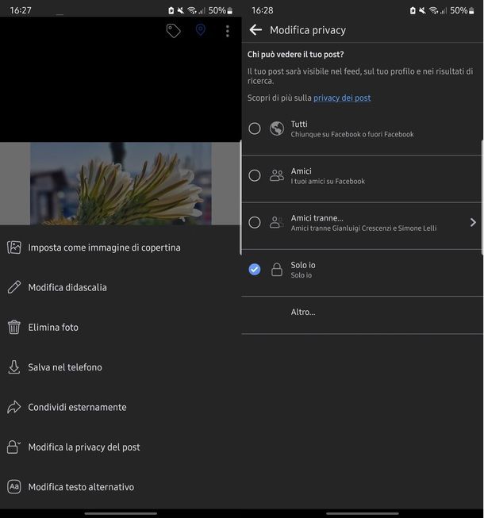Viewport: 484px width, 518px height.
Task: Select the Amici radio button
Action: (x=255, y=175)
